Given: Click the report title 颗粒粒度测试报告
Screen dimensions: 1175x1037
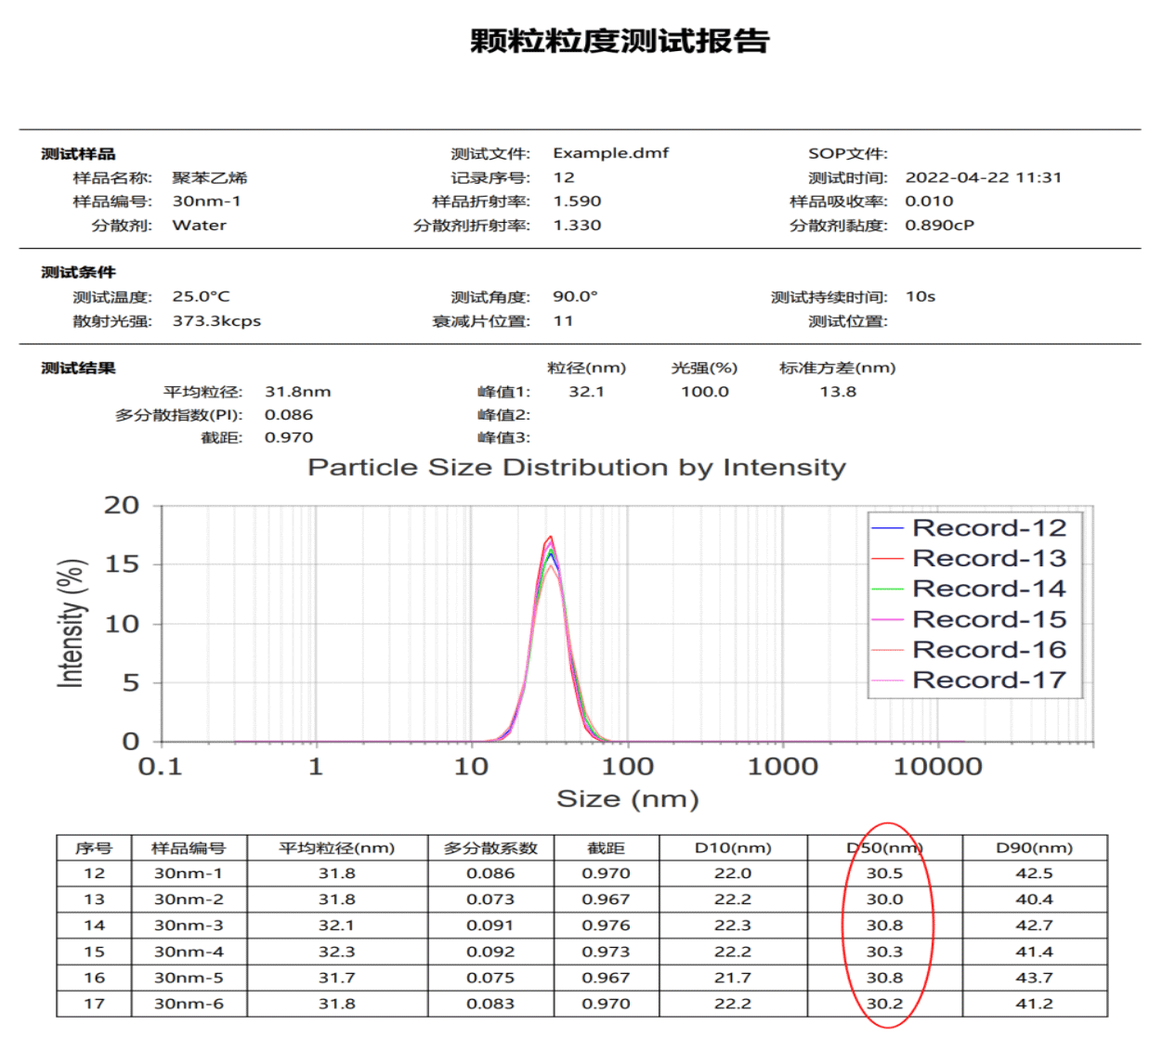Looking at the screenshot, I should (620, 41).
